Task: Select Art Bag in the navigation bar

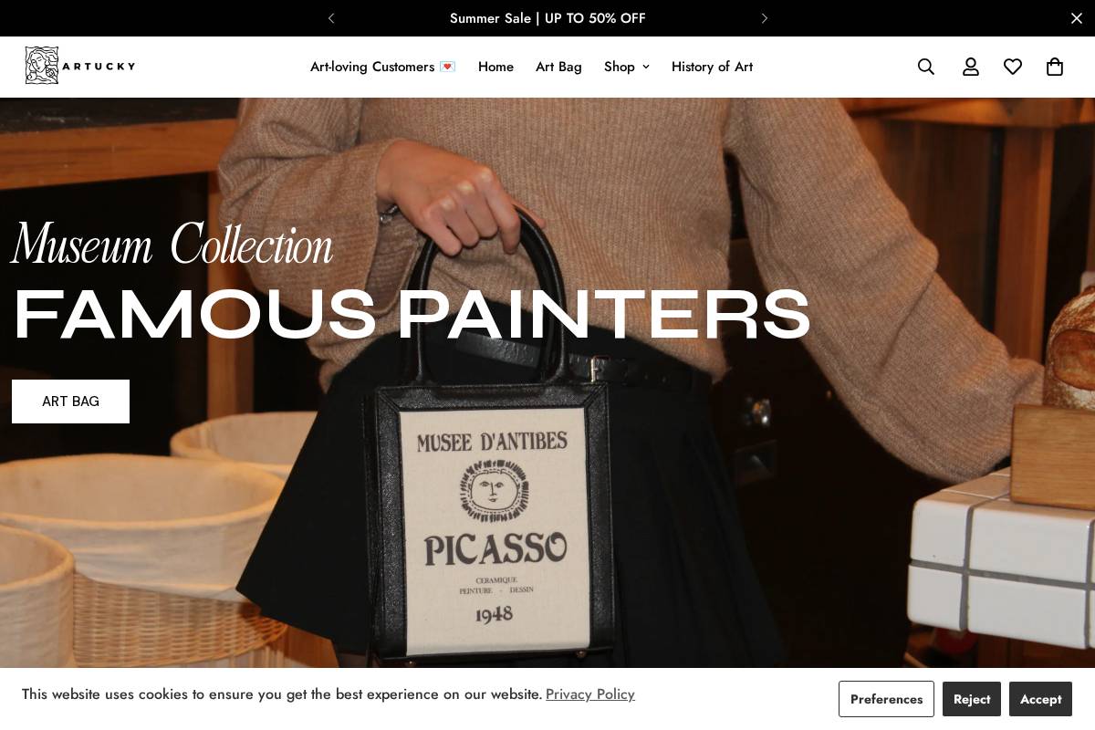Action: (558, 67)
